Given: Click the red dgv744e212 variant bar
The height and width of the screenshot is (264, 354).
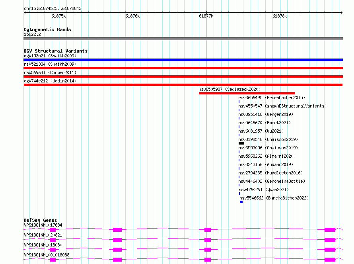Looking at the screenshot, I should (183, 85).
